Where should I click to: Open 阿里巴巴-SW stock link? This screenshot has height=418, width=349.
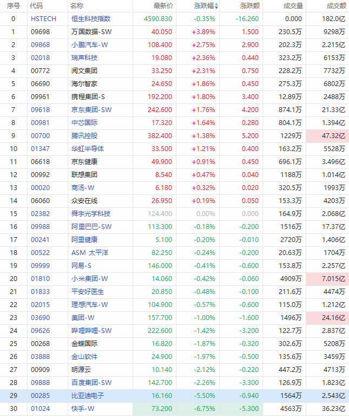click(91, 227)
